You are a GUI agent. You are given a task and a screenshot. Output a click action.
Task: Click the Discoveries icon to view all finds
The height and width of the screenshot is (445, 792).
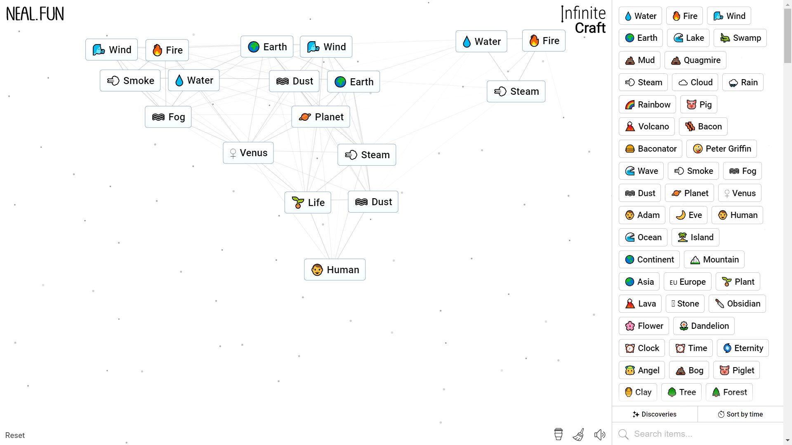(x=654, y=414)
